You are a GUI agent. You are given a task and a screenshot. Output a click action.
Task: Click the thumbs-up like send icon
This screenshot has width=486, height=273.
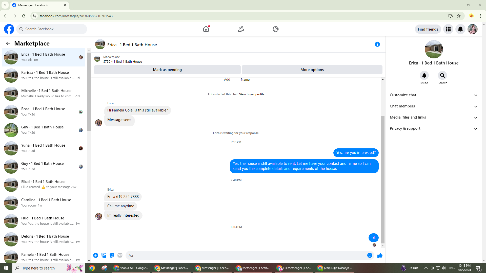click(x=380, y=256)
